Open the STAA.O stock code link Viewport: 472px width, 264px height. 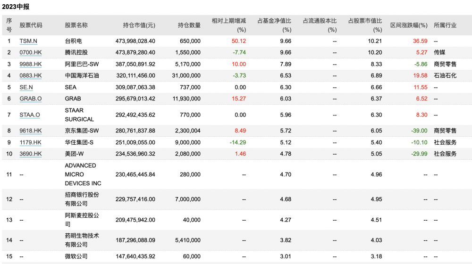pyautogui.click(x=30, y=115)
